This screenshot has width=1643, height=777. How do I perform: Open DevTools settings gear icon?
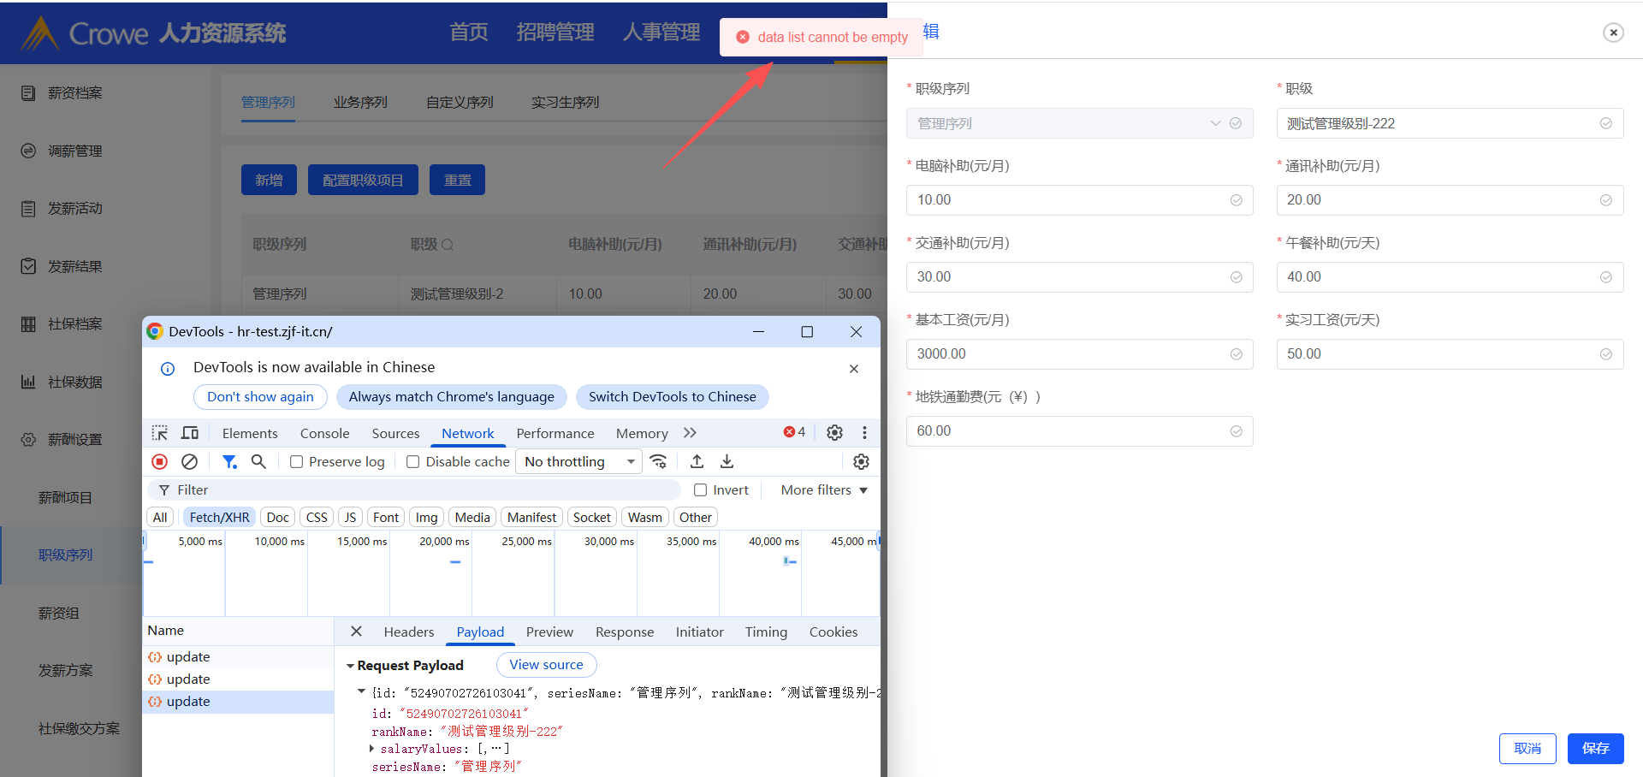coord(834,433)
